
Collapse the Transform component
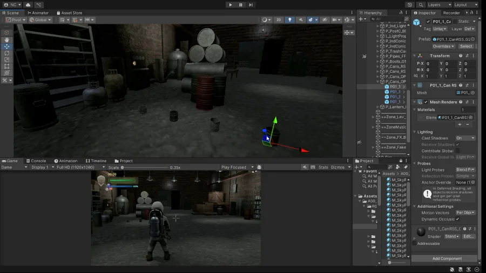point(414,56)
